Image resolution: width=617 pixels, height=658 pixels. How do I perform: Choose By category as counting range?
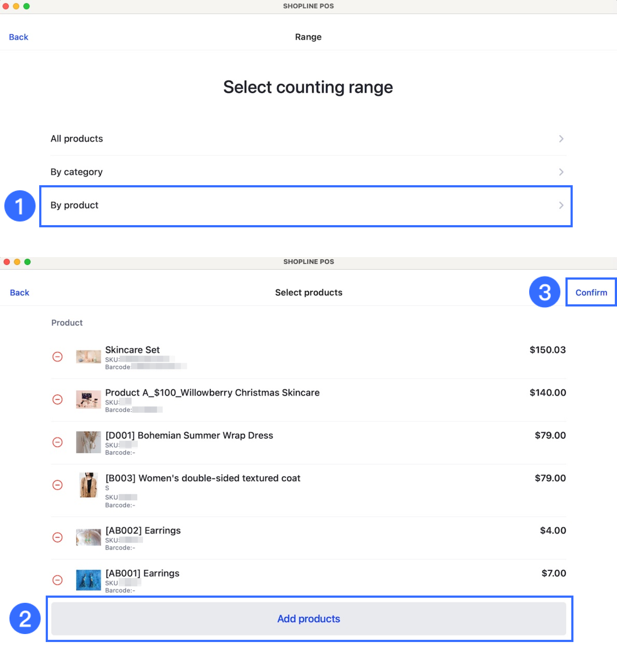[308, 172]
